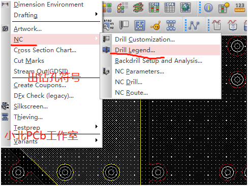
Task: Click the globe grid toolbar icon
Action: 185,8
